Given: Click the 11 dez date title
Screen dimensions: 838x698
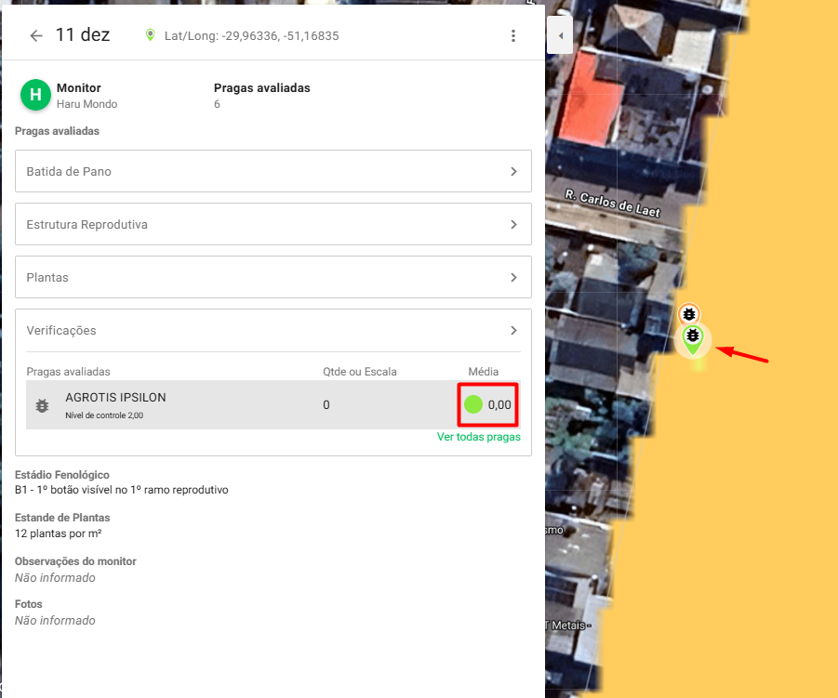Looking at the screenshot, I should coord(83,35).
